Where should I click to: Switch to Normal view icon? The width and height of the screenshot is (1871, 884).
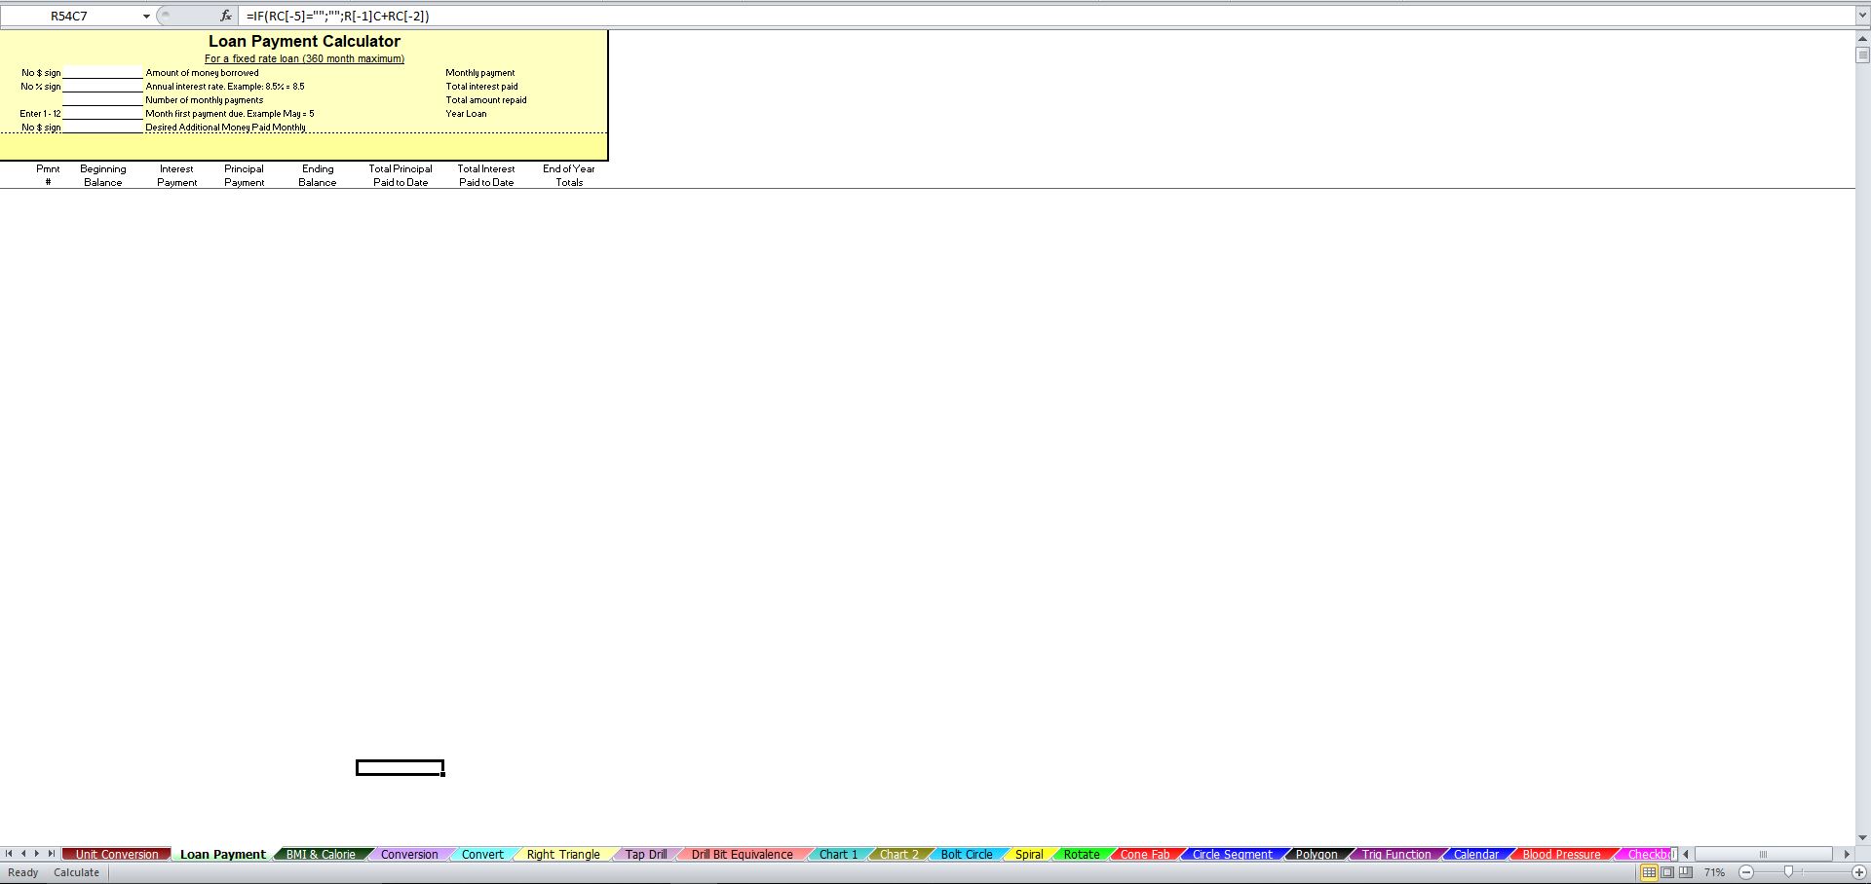tap(1649, 872)
